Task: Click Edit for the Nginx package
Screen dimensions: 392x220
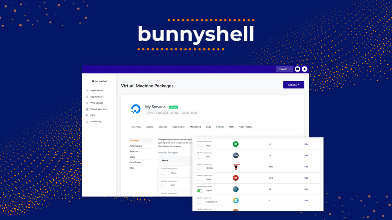Action: tap(306, 144)
